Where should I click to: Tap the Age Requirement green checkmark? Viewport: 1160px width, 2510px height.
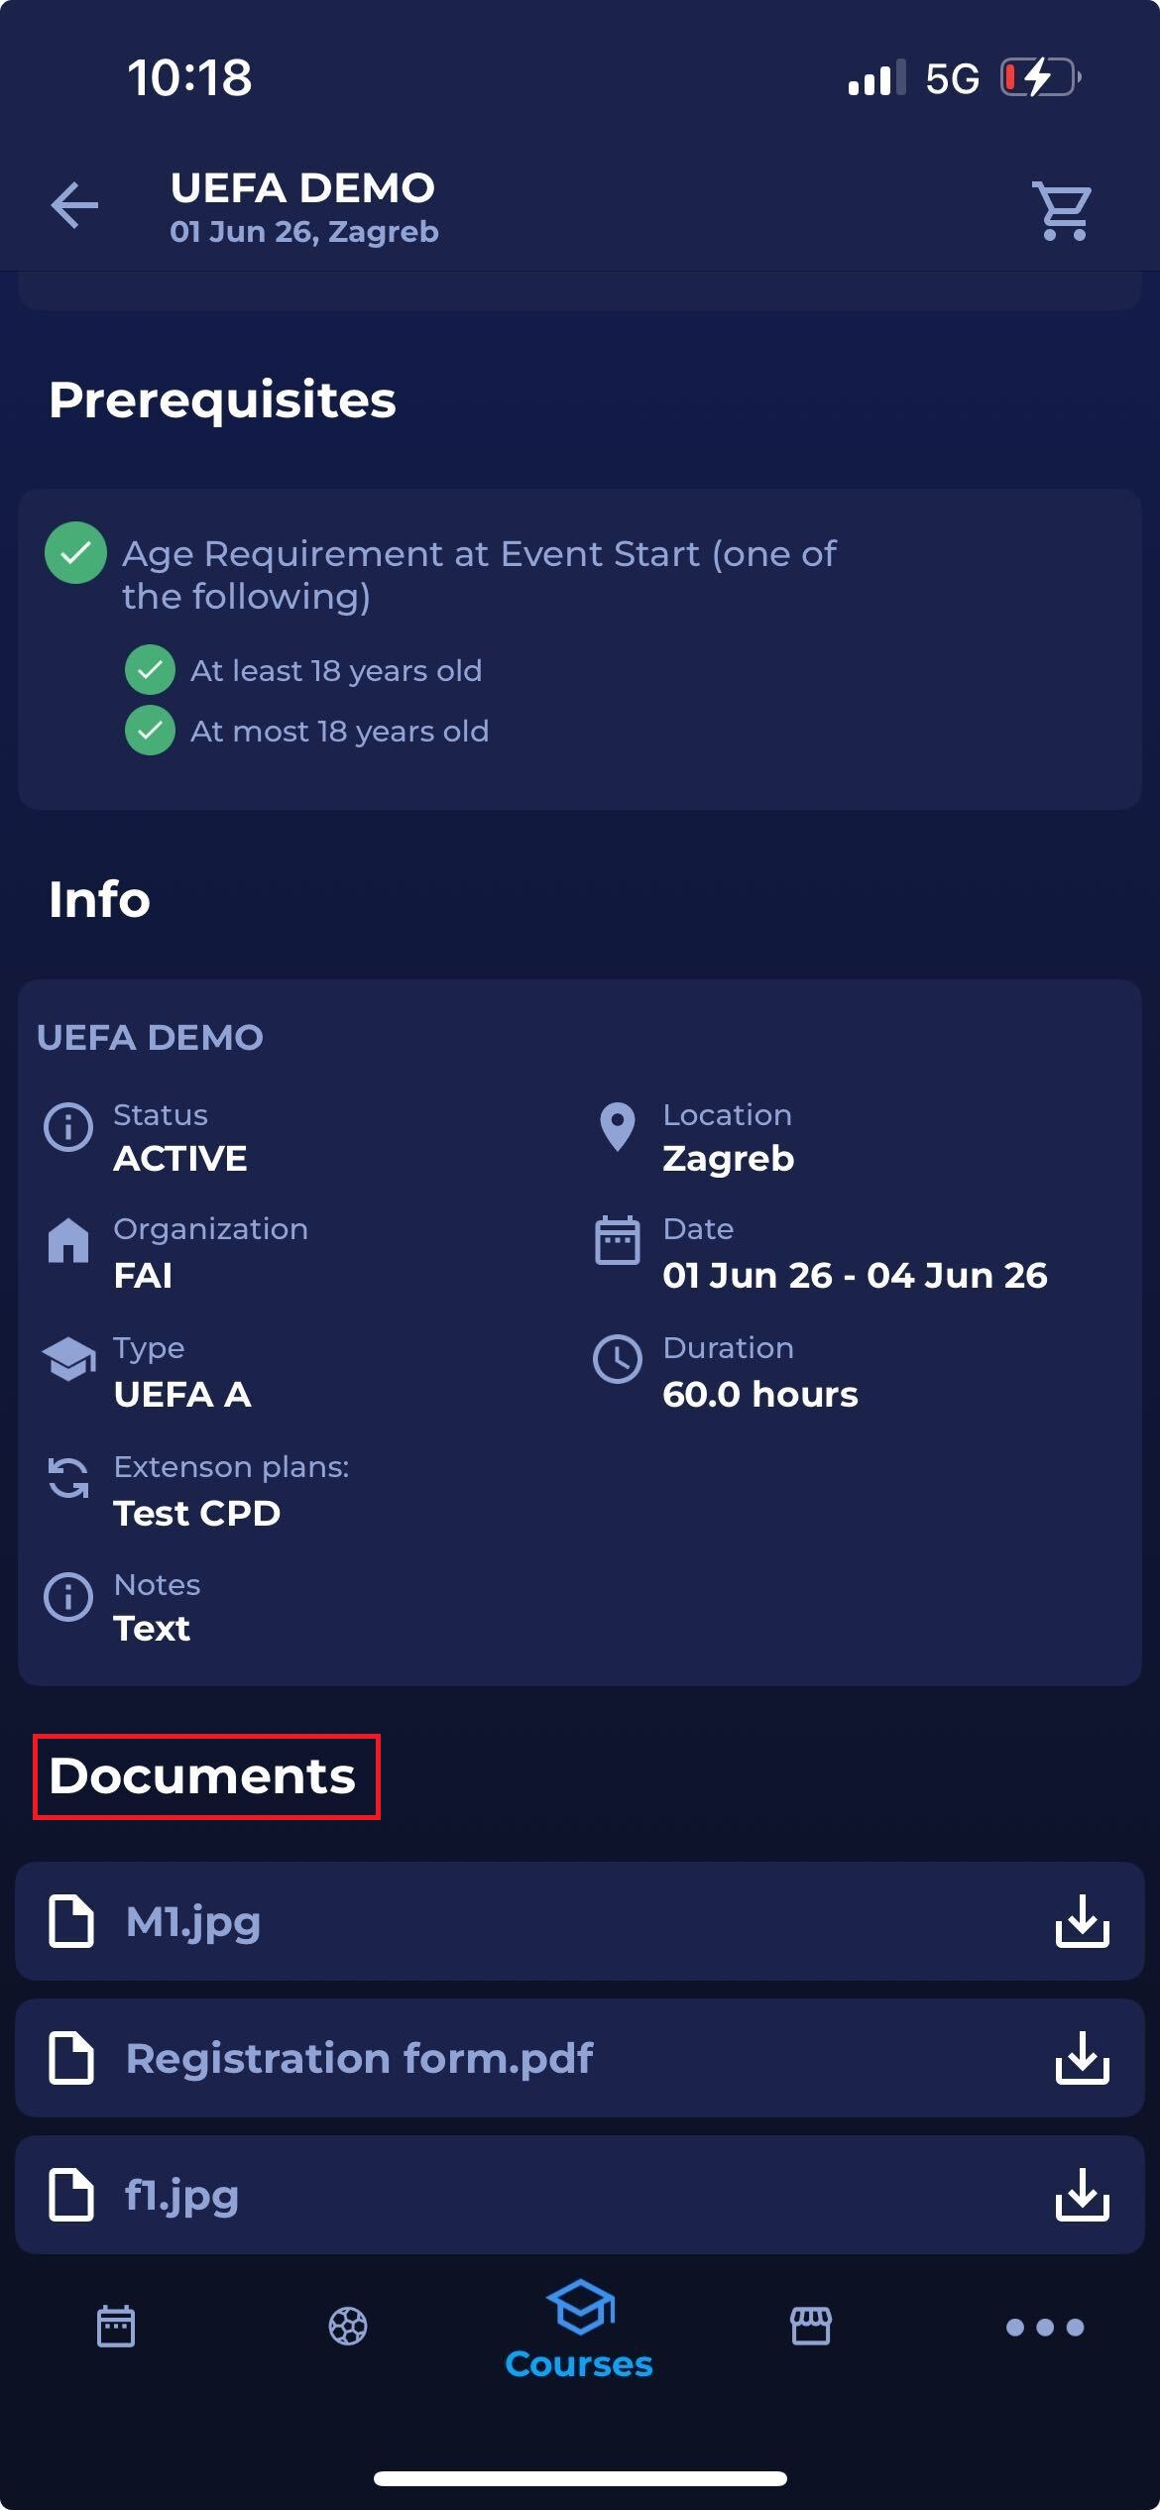[76, 553]
